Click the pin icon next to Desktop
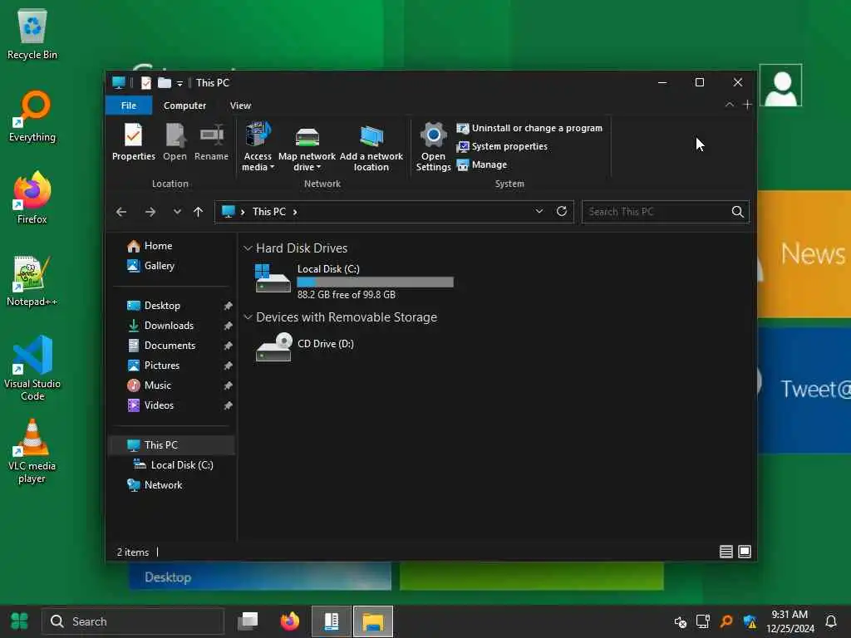 [x=228, y=306]
